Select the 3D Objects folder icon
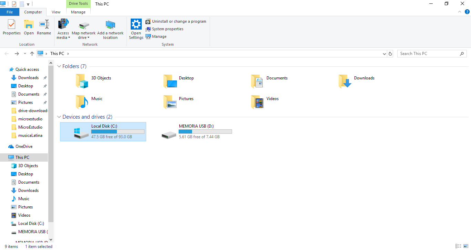 coord(82,81)
